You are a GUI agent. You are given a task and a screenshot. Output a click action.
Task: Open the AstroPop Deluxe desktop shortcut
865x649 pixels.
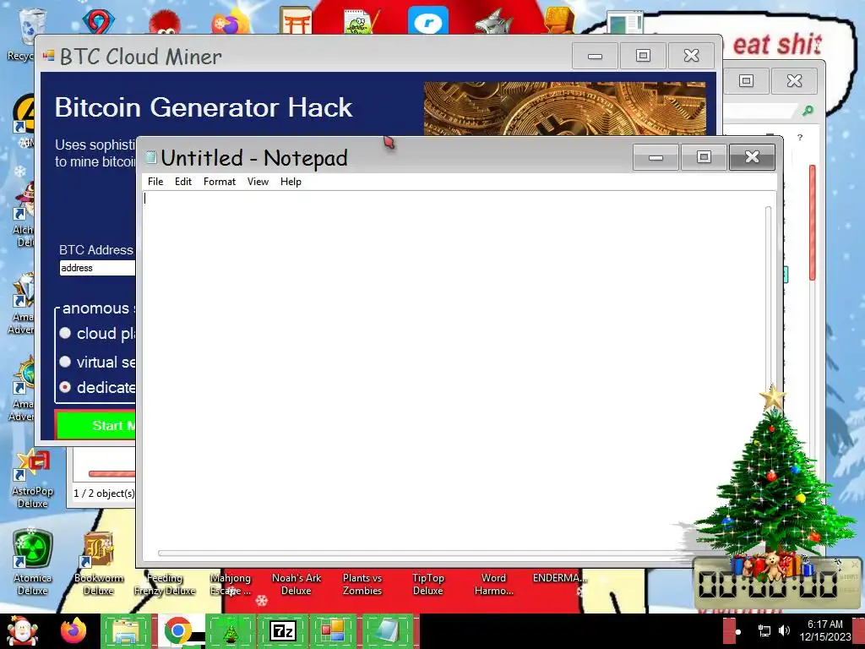point(33,466)
